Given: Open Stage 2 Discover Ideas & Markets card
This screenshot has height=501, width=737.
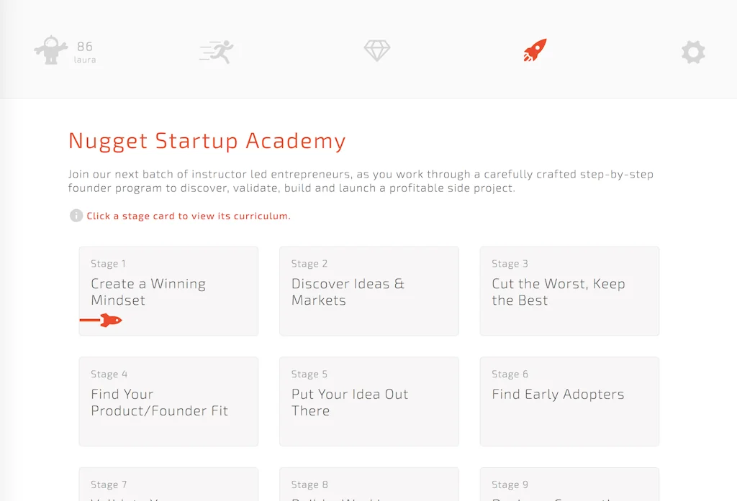Looking at the screenshot, I should 368,291.
